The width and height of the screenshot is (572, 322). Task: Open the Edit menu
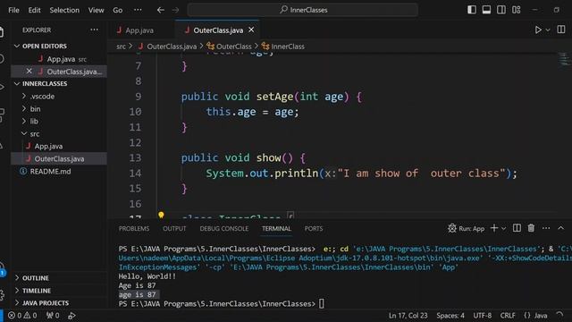click(x=34, y=10)
